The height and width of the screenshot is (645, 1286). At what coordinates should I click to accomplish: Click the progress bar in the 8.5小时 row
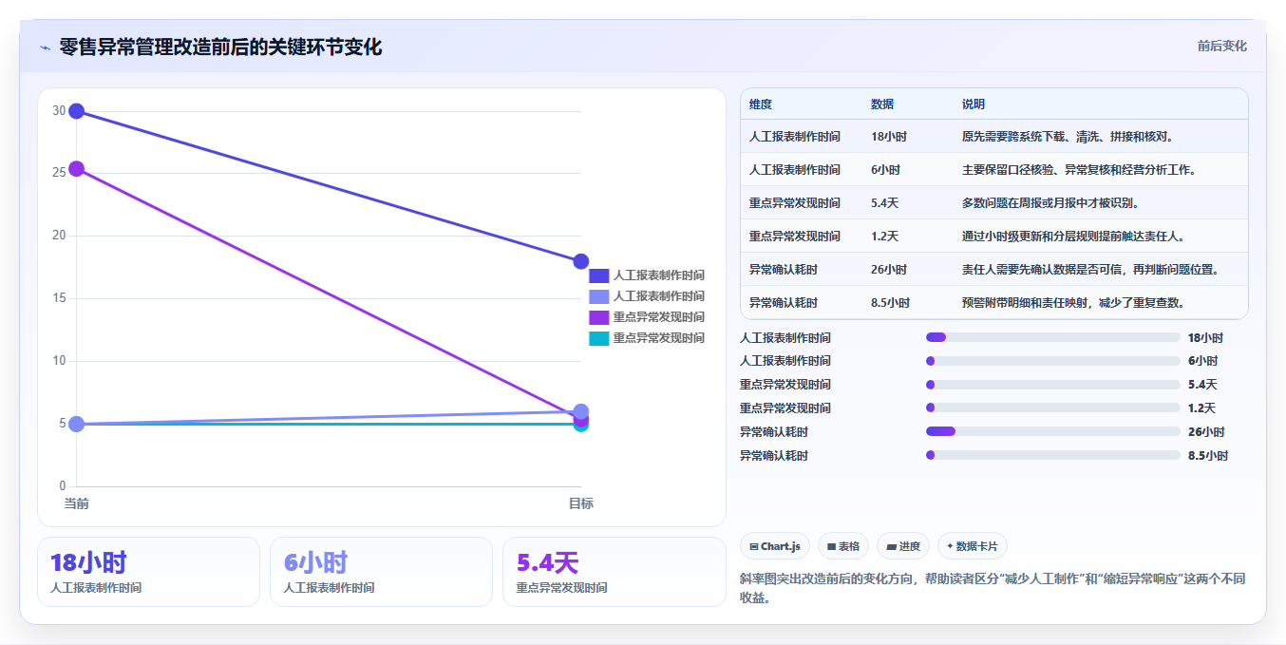pos(1052,455)
